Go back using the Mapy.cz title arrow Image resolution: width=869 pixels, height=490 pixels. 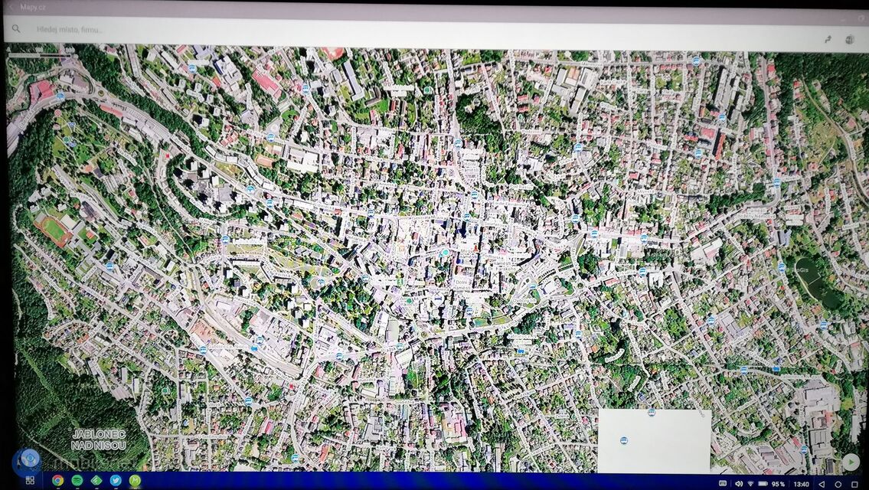point(11,7)
